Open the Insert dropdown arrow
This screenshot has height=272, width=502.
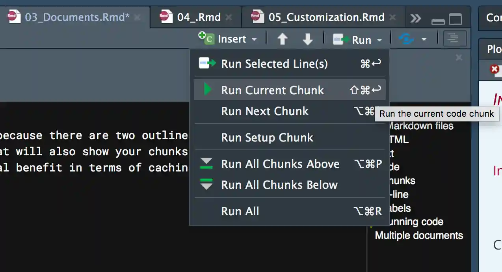click(254, 39)
